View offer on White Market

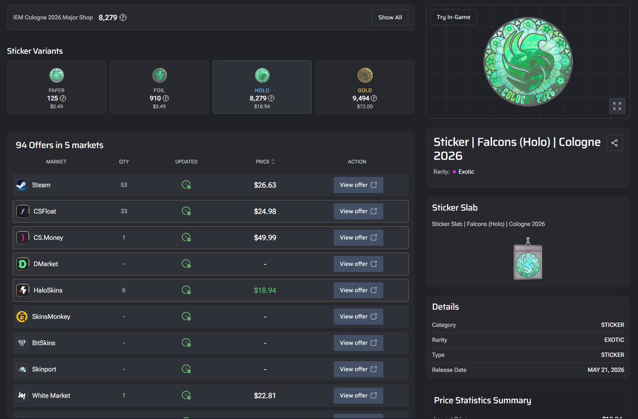358,396
